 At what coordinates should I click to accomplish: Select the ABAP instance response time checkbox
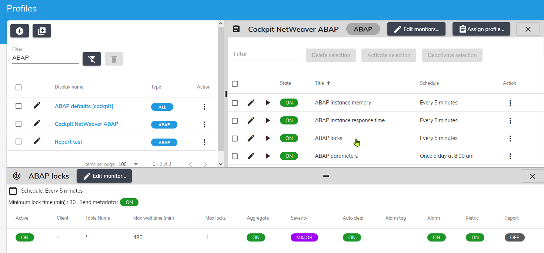tap(235, 120)
